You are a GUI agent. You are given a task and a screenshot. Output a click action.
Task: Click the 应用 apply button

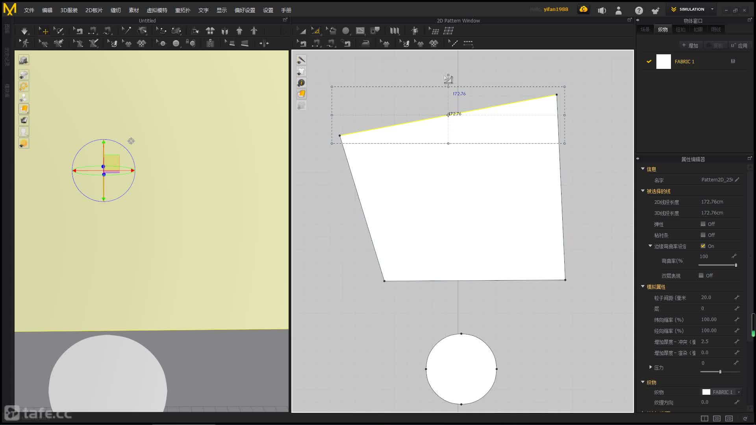click(739, 46)
